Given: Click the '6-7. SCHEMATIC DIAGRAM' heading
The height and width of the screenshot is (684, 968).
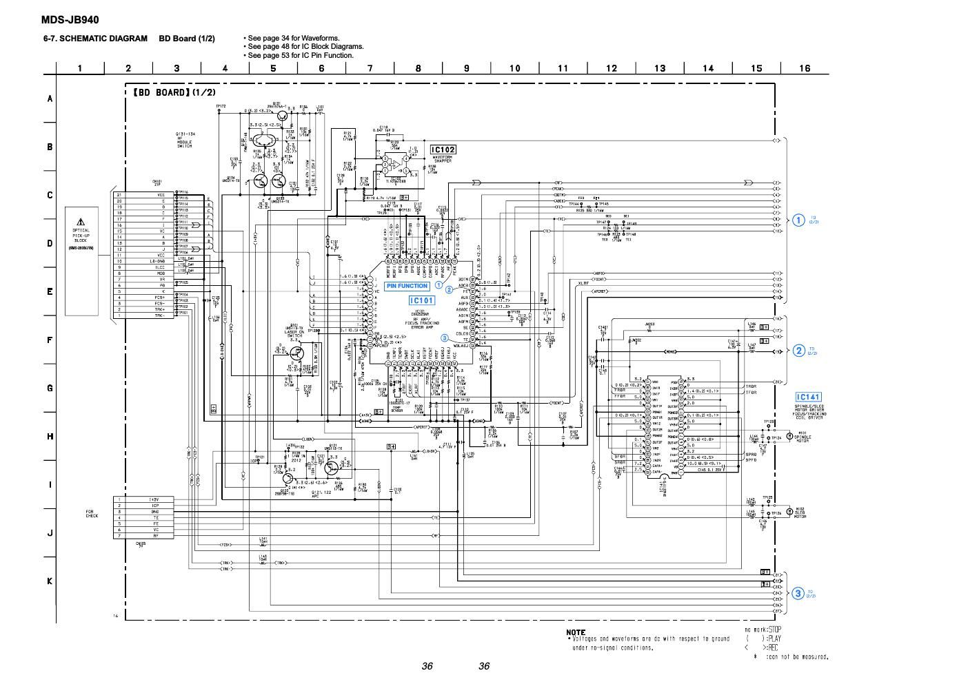Looking at the screenshot, I should tap(95, 39).
